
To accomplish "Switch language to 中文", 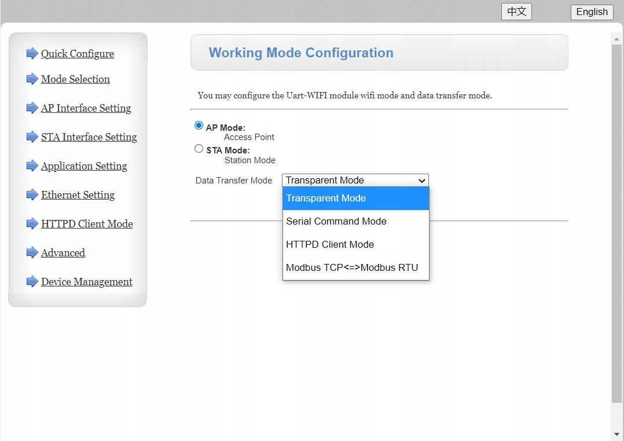I will (516, 12).
